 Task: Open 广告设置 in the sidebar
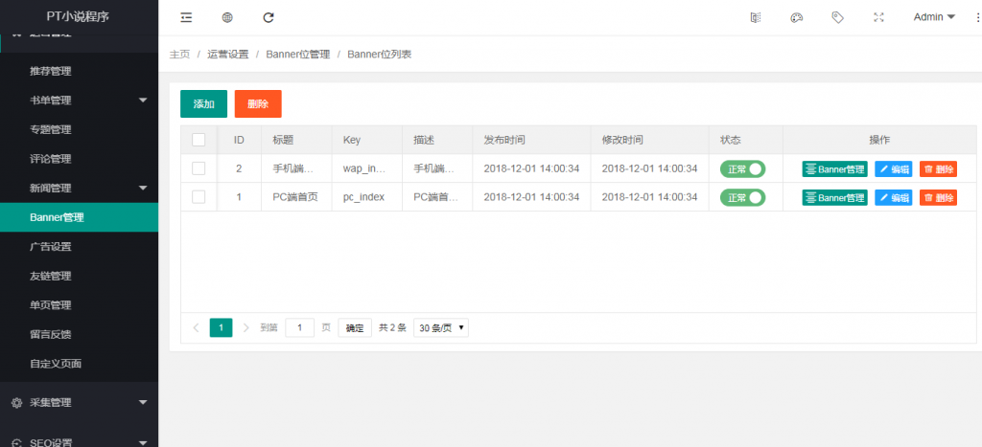coord(50,247)
